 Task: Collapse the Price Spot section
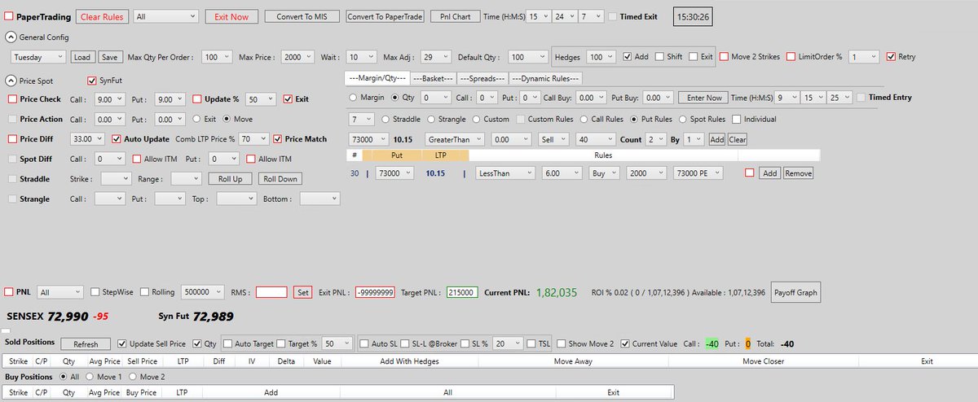click(11, 80)
